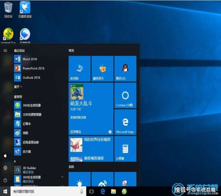Select the 最常用 section header
Screen dimensions: 221x196
pyautogui.click(x=18, y=97)
